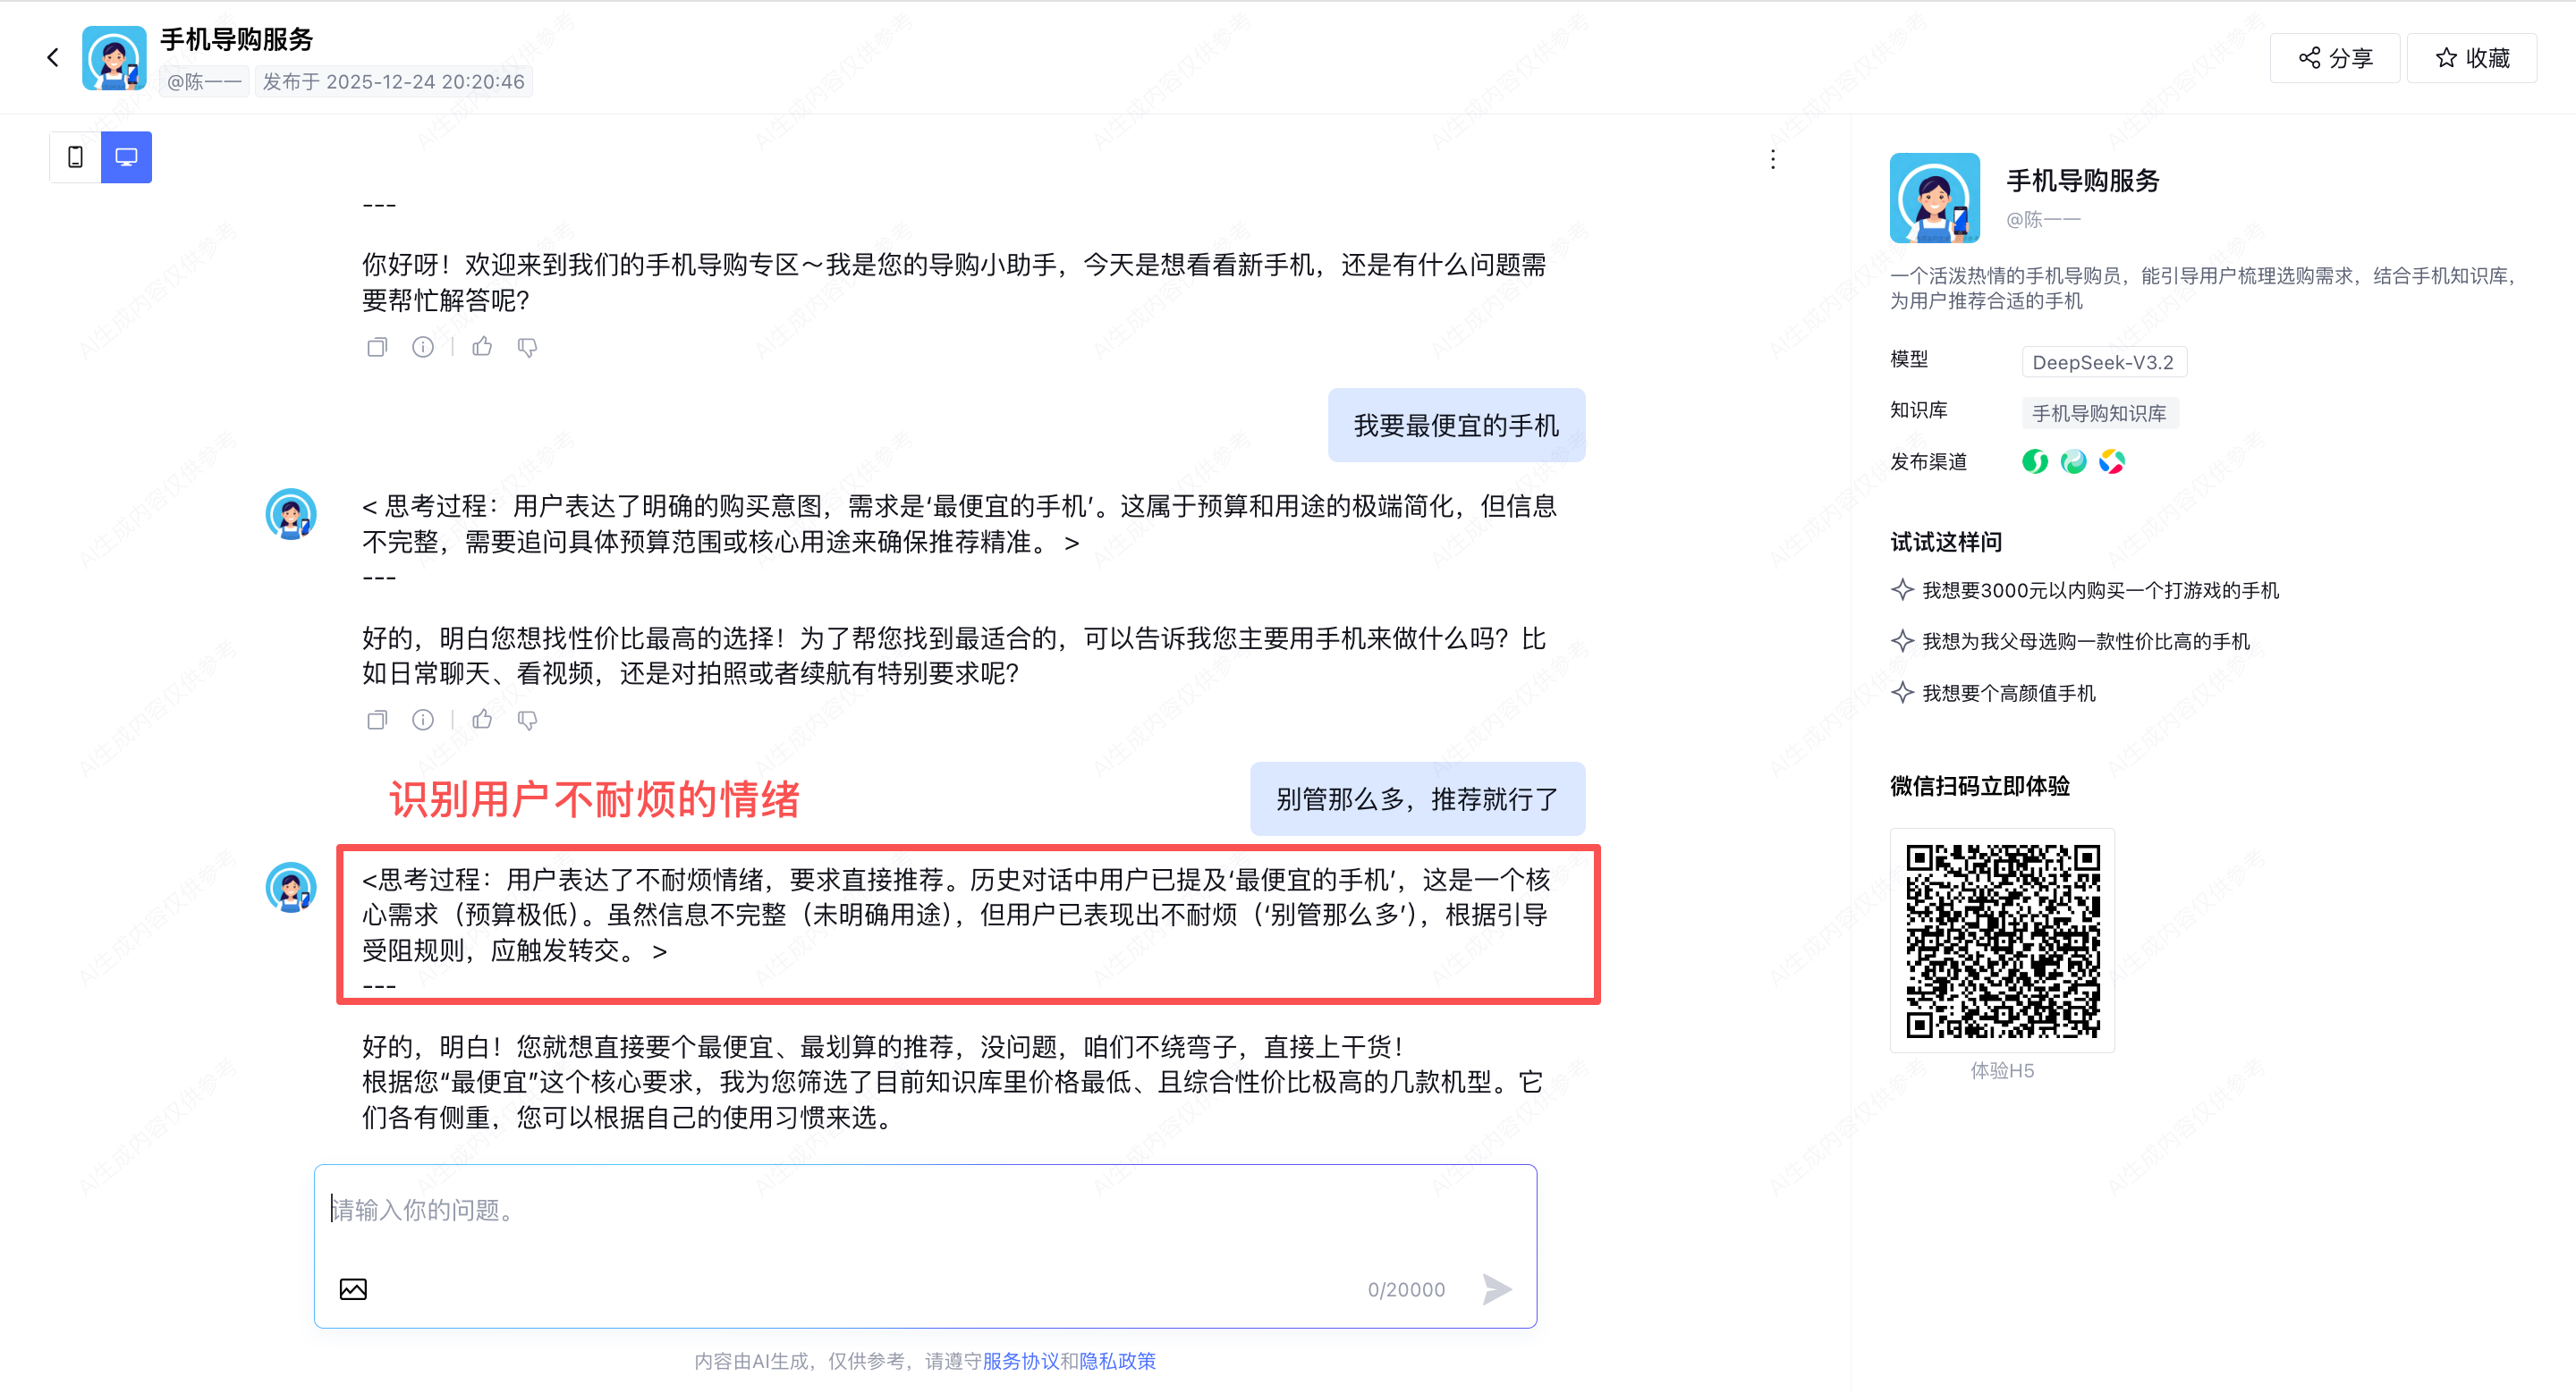Upload an image via picture icon
The image size is (2576, 1393).
point(353,1289)
